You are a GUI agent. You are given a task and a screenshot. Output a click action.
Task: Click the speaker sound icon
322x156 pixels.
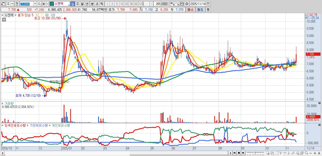[x=44, y=4]
